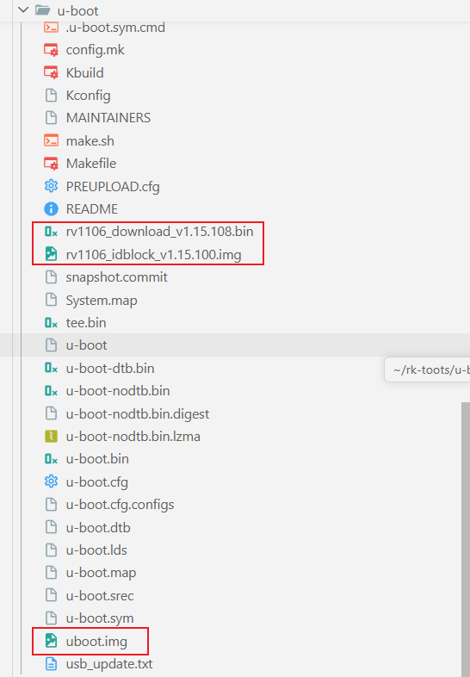Click the file tree vertical scrollbar
This screenshot has height=677, width=470.
point(465,539)
